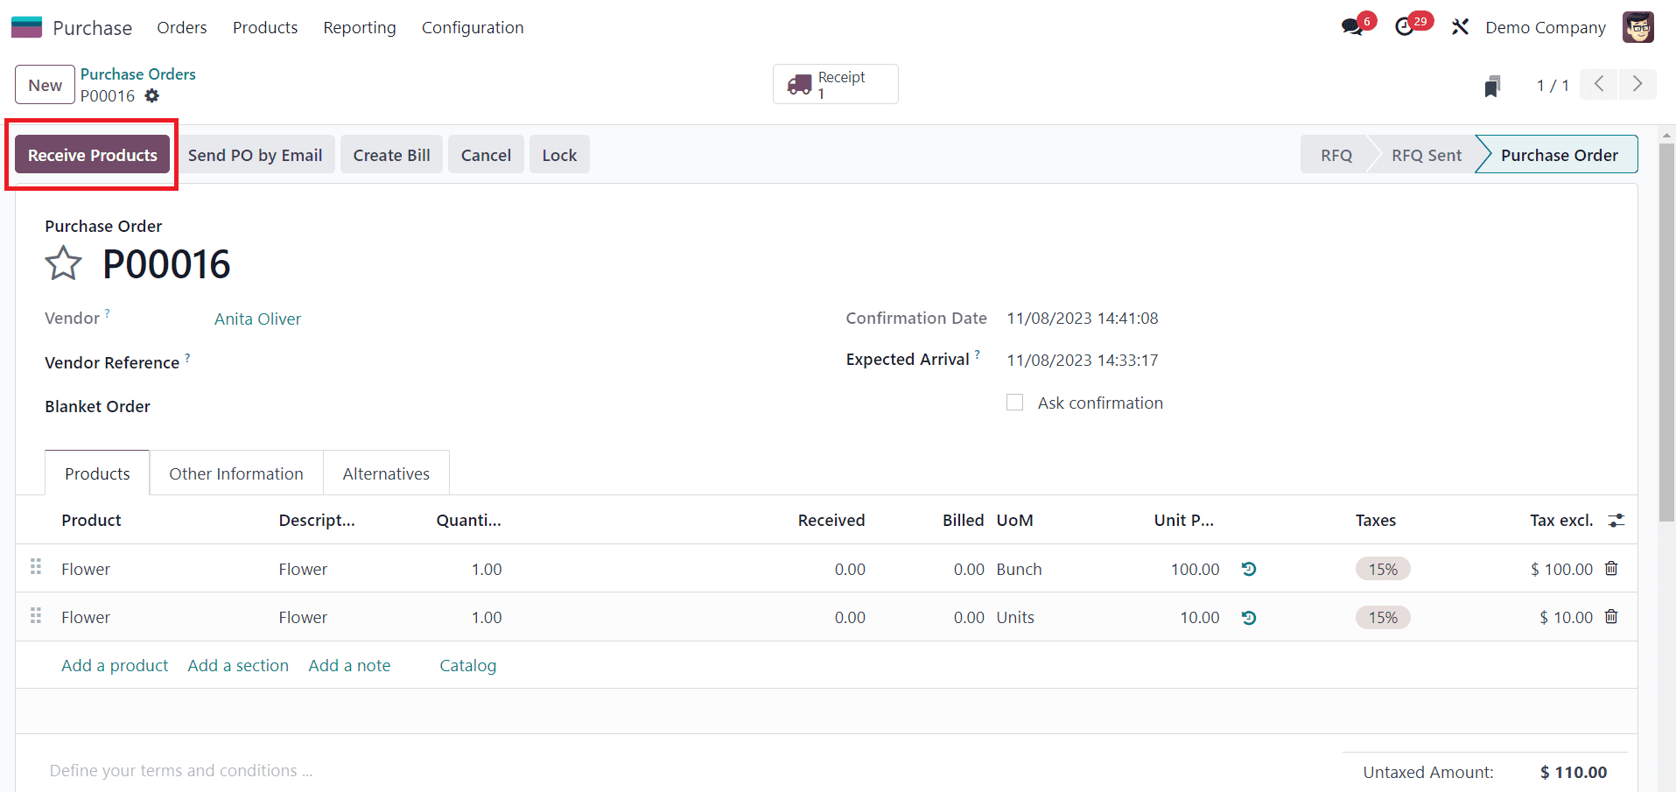Click the Taxes column header

(1375, 520)
